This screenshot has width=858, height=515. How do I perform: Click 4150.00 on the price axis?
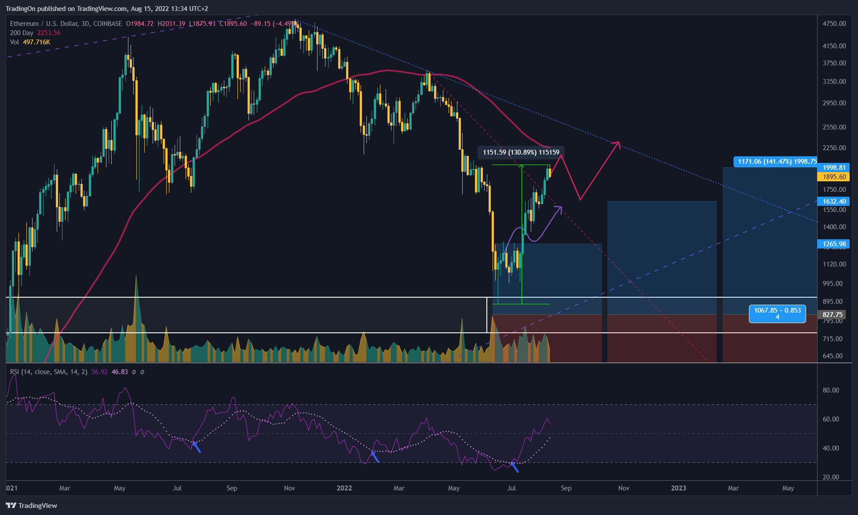click(x=834, y=46)
